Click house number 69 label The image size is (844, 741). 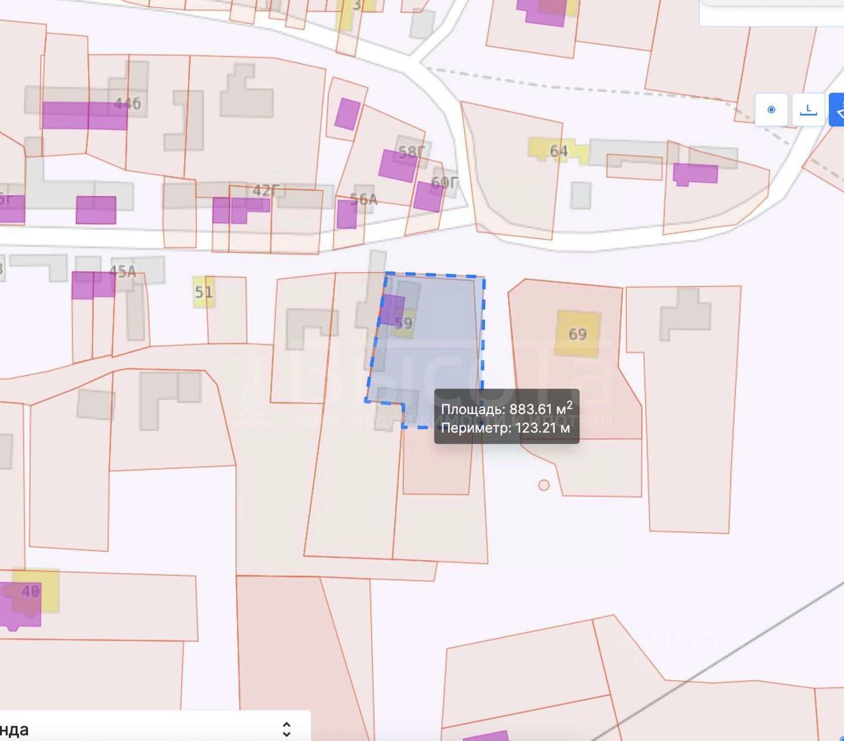[x=577, y=334]
